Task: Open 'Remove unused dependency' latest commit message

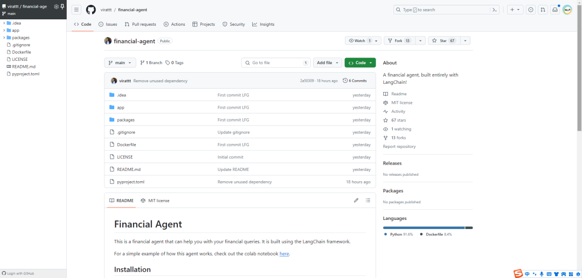Action: [161, 81]
